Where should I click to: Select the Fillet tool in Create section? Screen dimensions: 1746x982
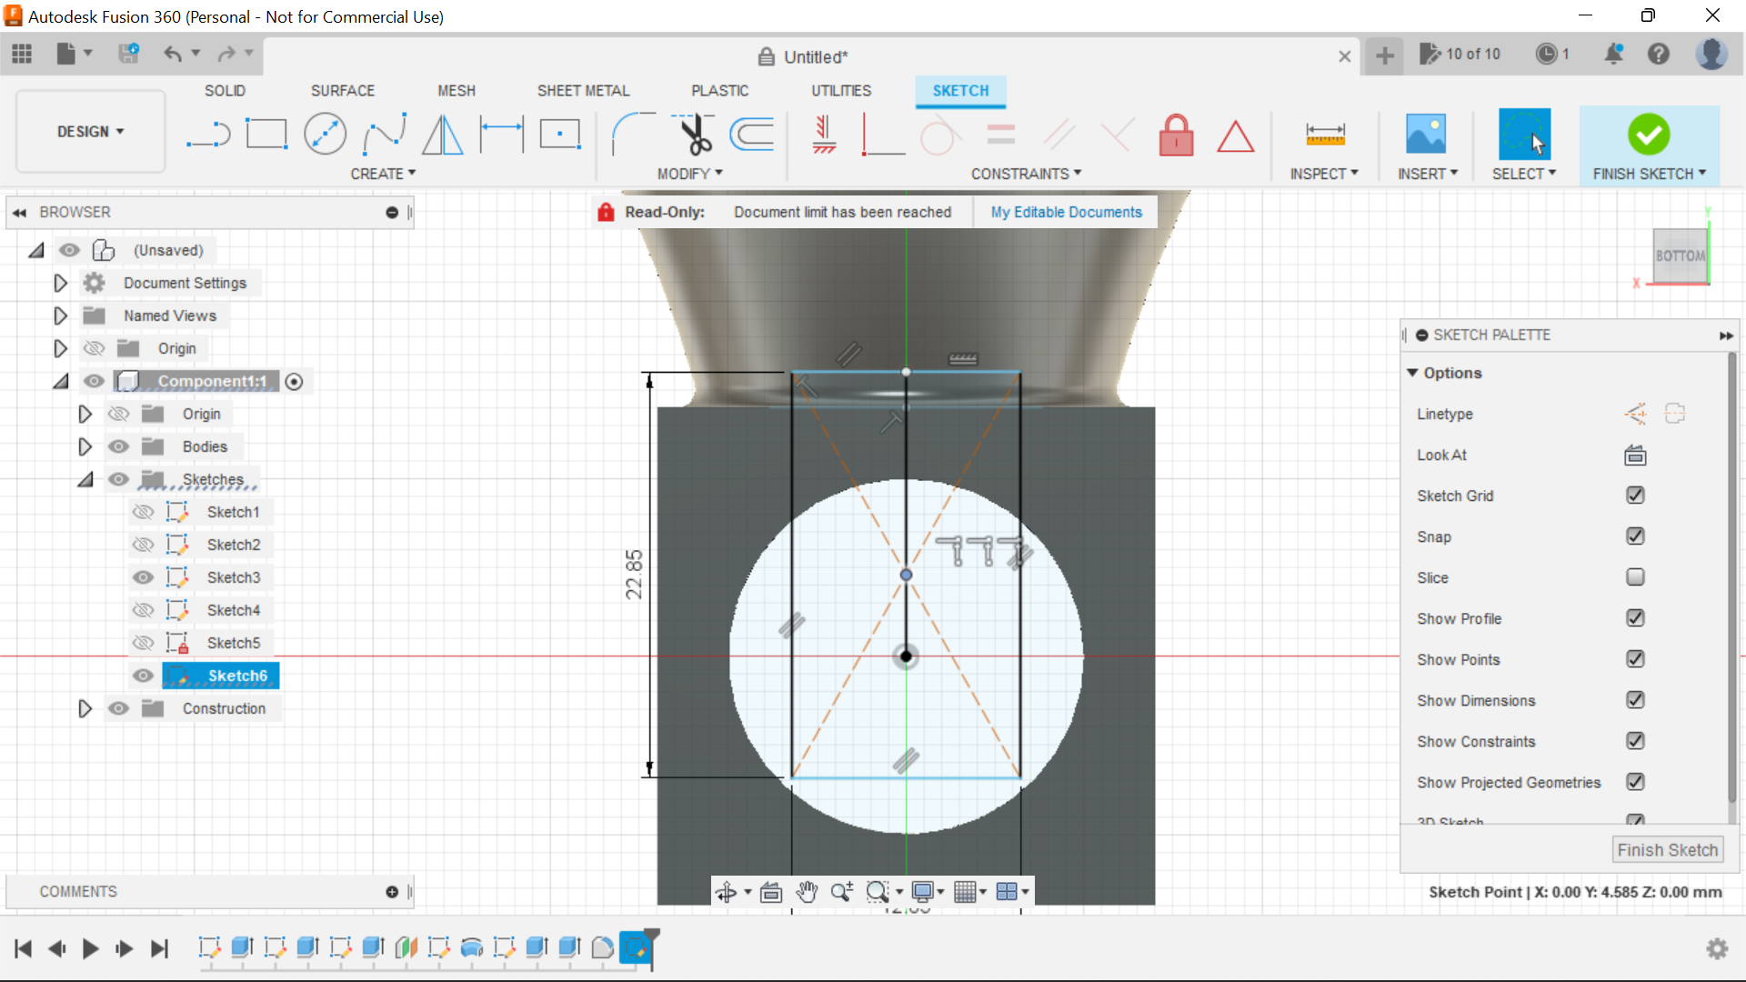628,133
